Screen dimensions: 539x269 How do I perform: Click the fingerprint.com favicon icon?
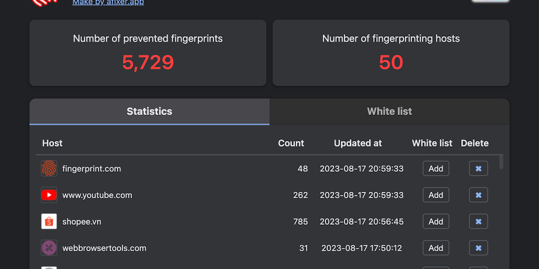click(49, 169)
